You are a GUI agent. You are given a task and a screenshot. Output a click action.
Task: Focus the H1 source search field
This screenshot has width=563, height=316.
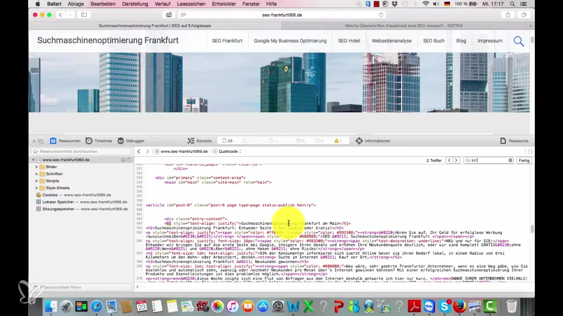point(488,161)
